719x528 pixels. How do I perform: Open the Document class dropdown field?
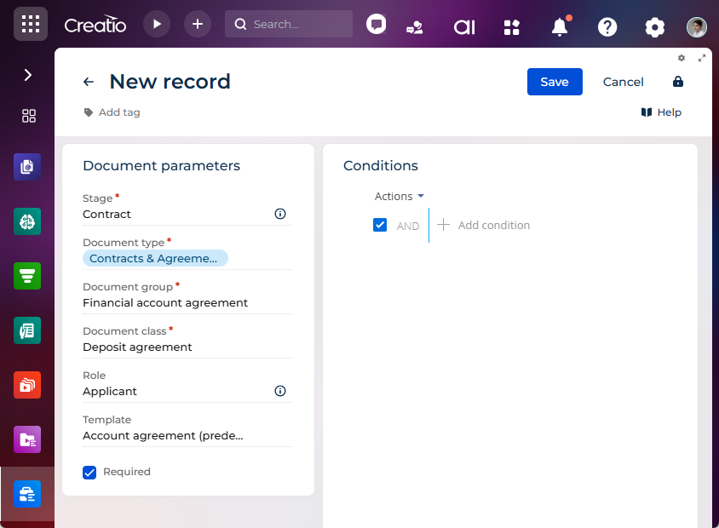tap(187, 347)
